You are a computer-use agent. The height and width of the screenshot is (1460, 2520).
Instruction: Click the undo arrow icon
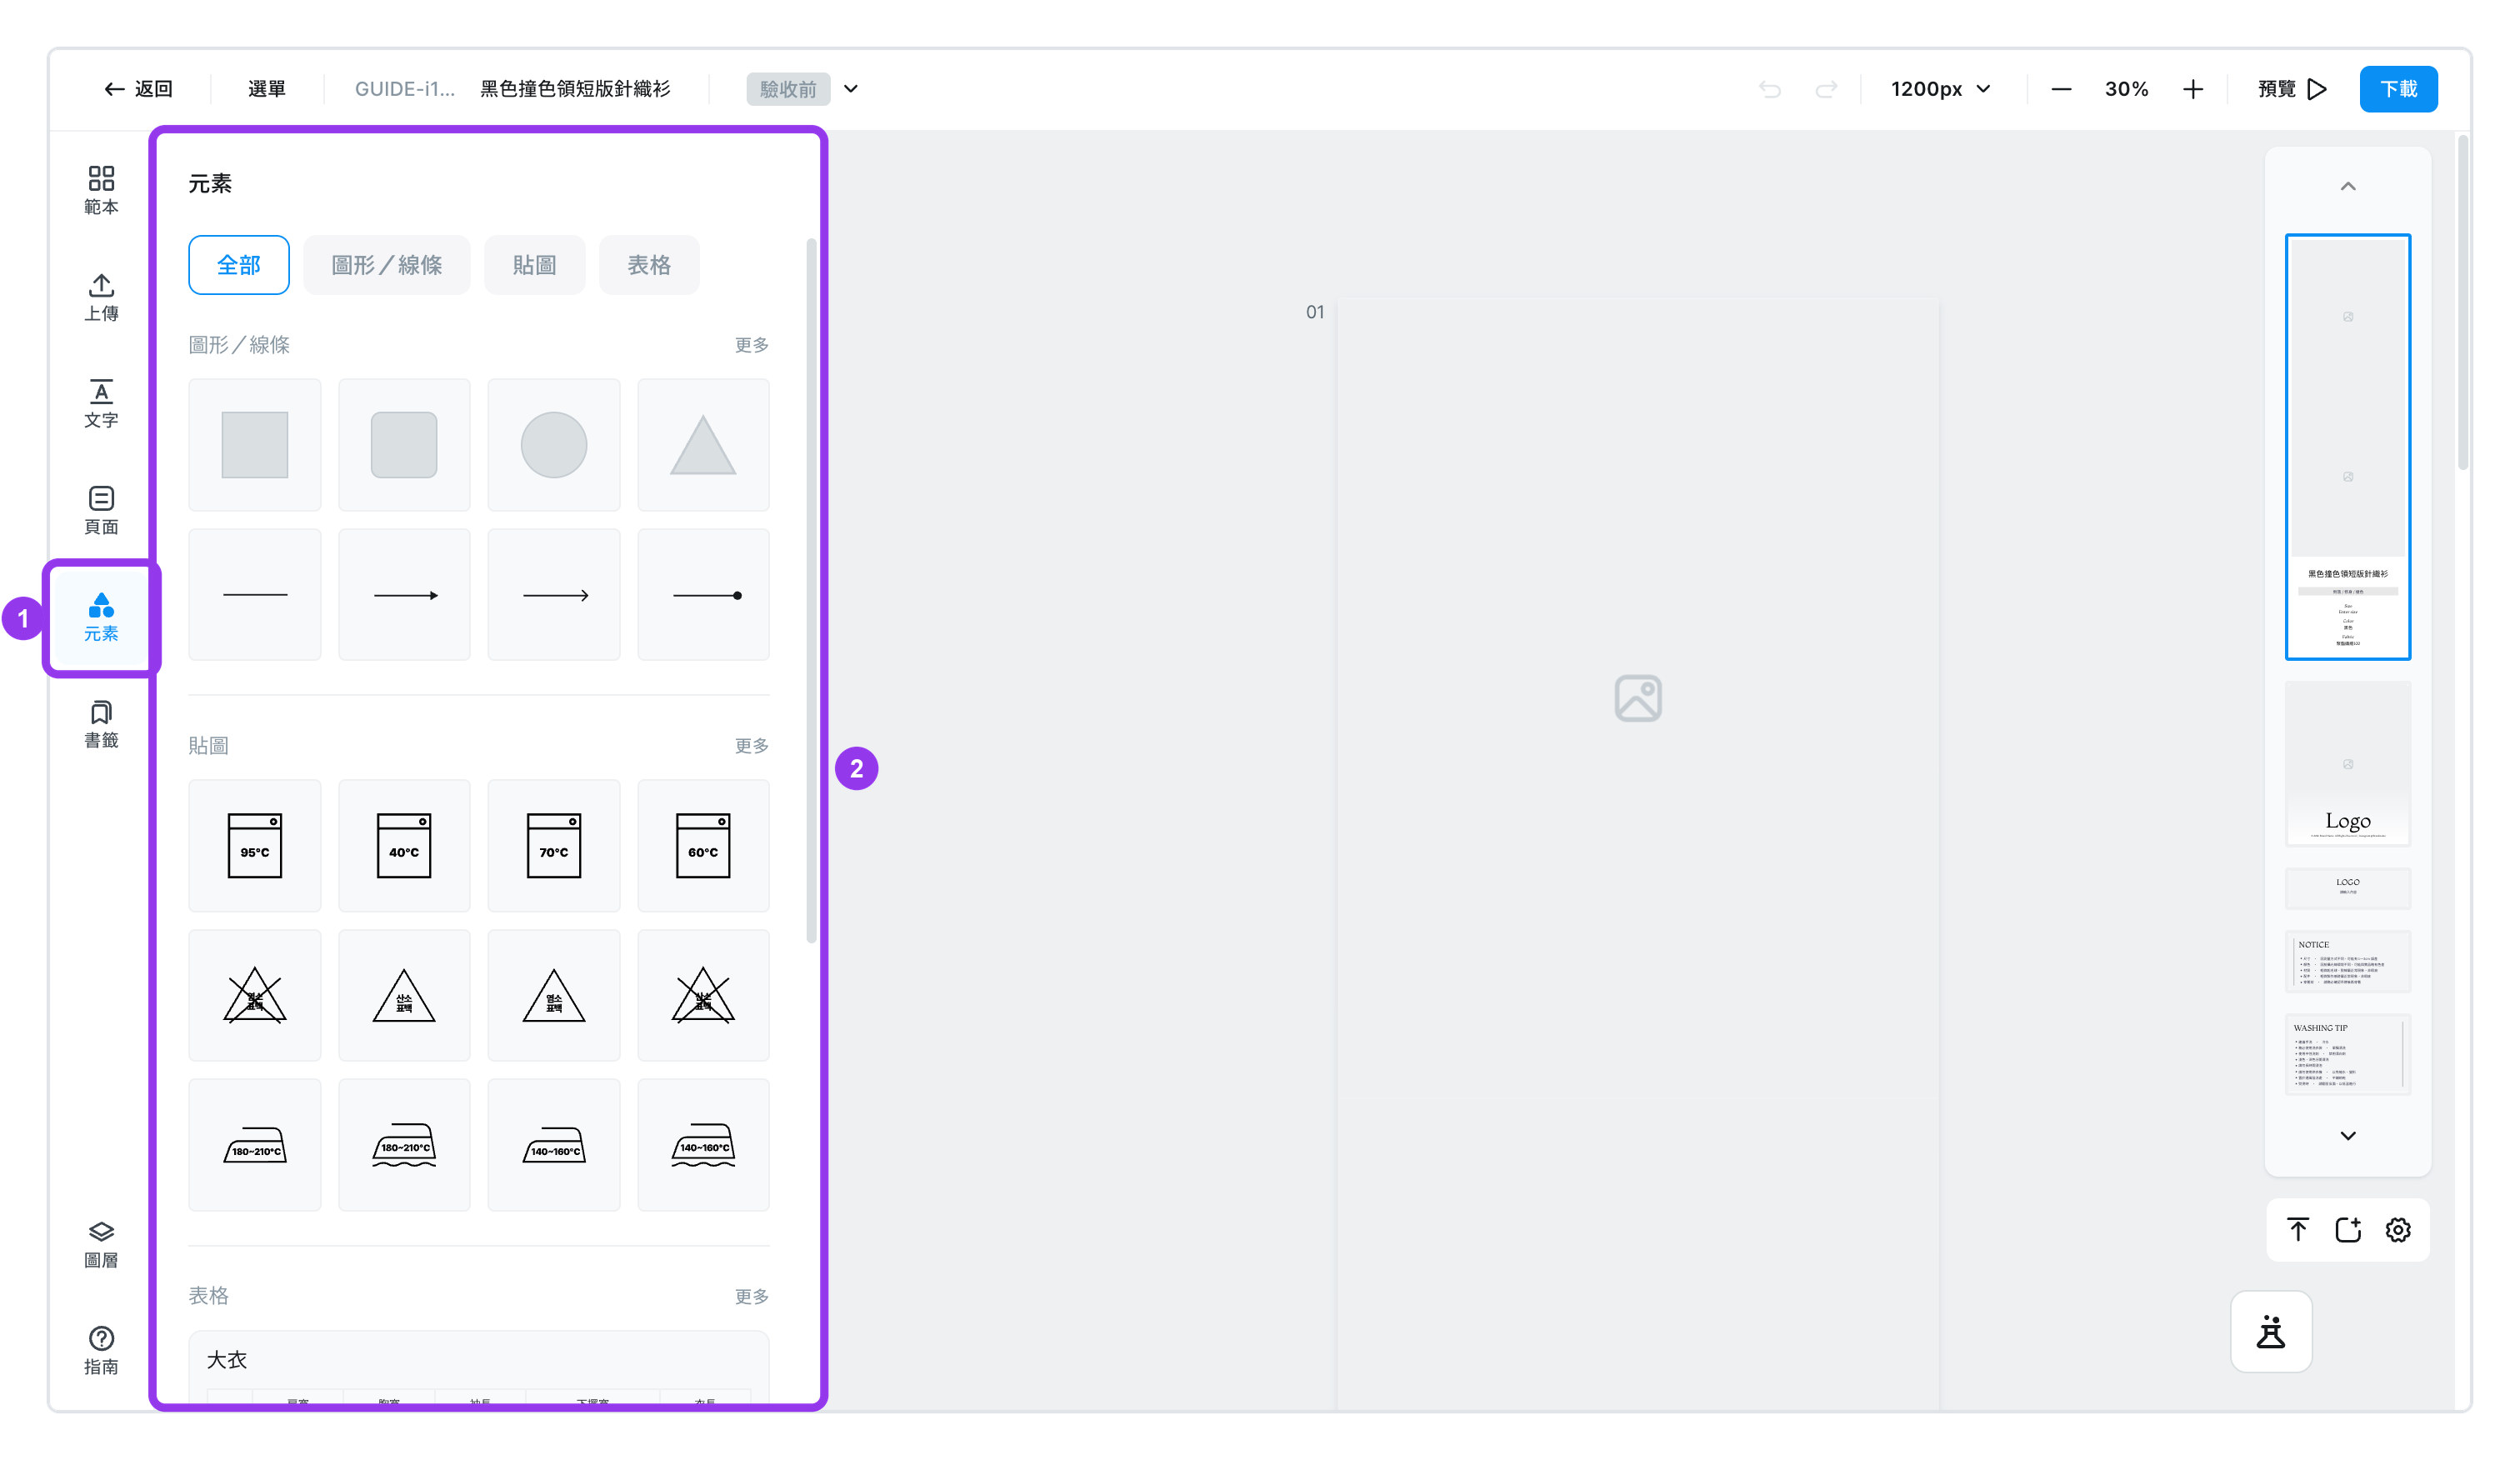pos(1770,89)
